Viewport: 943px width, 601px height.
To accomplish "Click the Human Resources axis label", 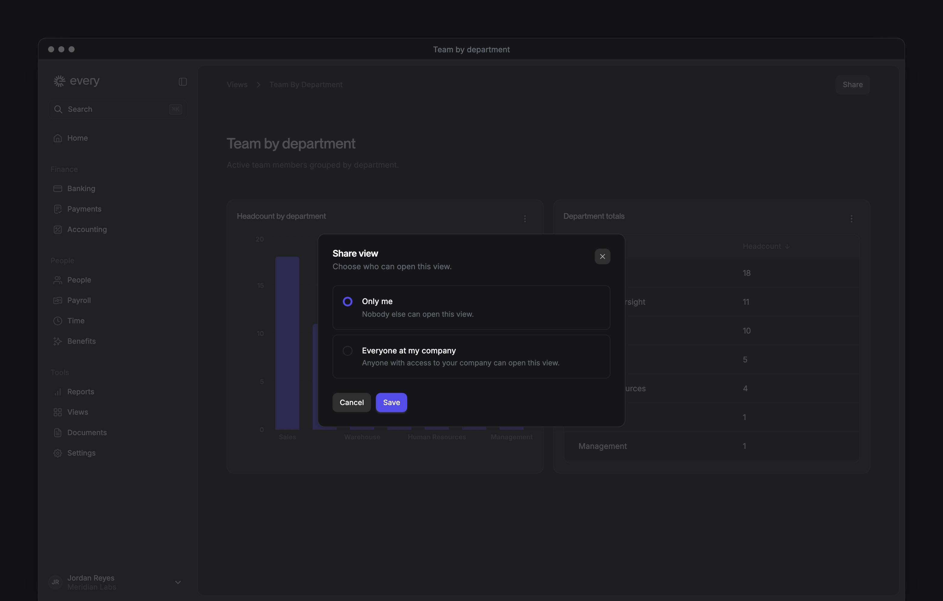I will pos(437,437).
